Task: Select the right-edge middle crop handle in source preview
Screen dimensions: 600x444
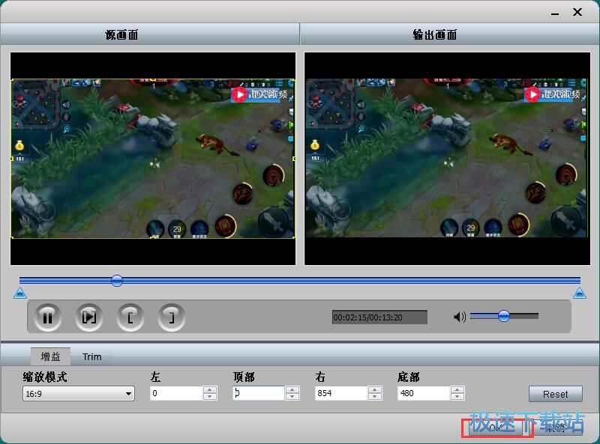Action: coord(294,159)
